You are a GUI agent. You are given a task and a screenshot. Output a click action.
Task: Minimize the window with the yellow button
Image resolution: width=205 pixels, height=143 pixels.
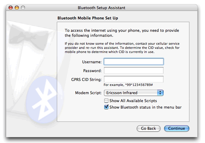coord(17,8)
